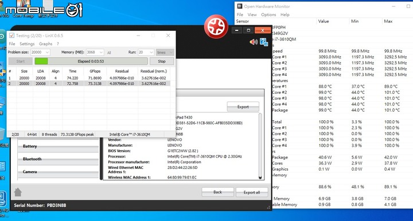
Task: Click the 36.3 W Cores power value
Action: (325, 163)
